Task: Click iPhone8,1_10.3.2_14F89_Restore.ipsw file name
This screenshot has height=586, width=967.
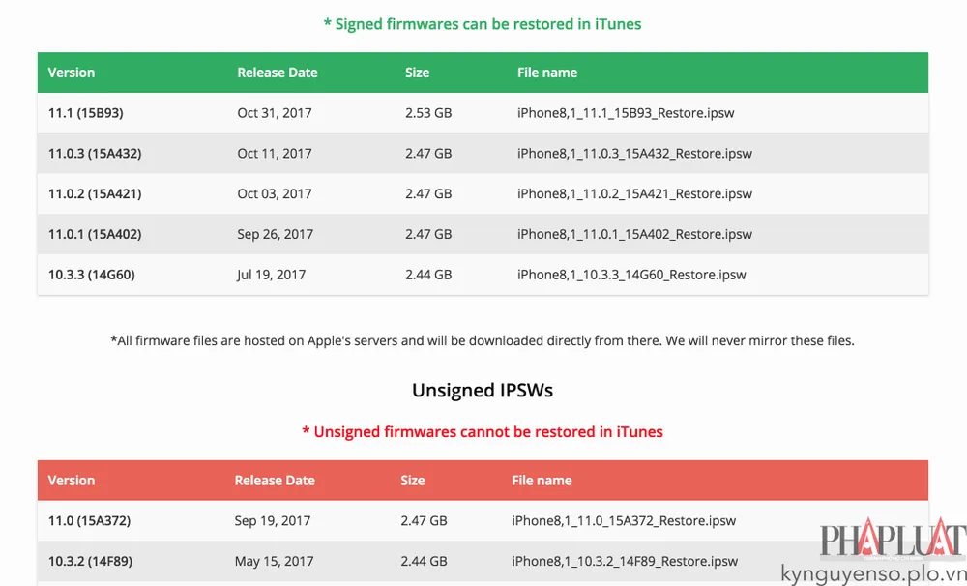Action: coord(625,562)
